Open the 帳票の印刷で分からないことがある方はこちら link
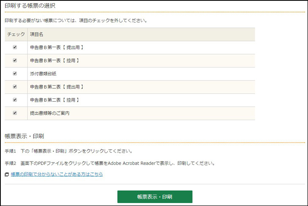Screen dimensions: 308x206 point(57,174)
